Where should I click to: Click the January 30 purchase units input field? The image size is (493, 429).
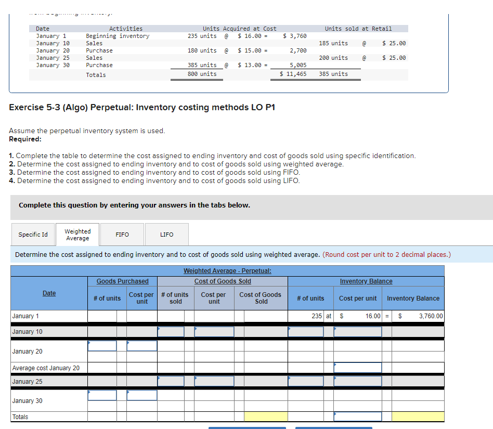(102, 395)
